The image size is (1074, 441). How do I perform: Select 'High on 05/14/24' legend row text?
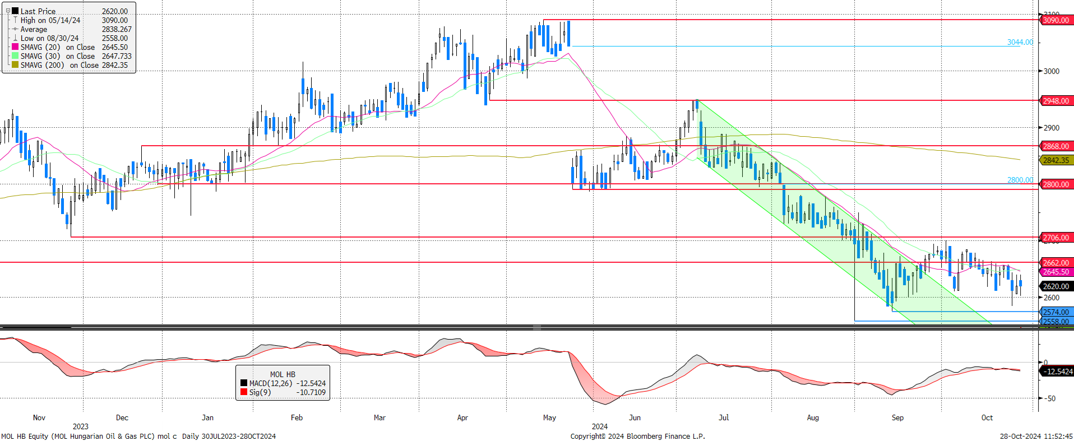tap(50, 20)
